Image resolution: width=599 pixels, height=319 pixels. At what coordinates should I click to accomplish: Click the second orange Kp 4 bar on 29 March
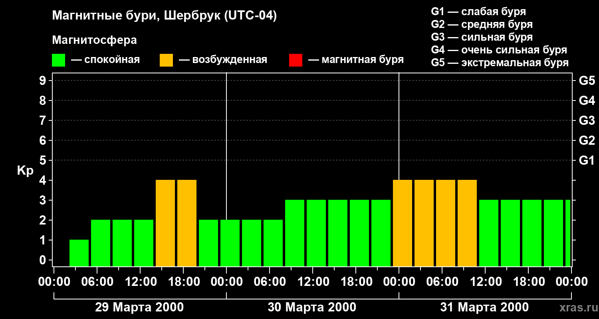pyautogui.click(x=187, y=223)
